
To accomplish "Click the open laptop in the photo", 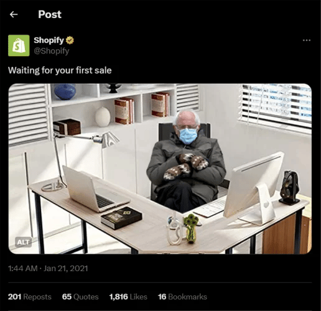I will pyautogui.click(x=96, y=190).
